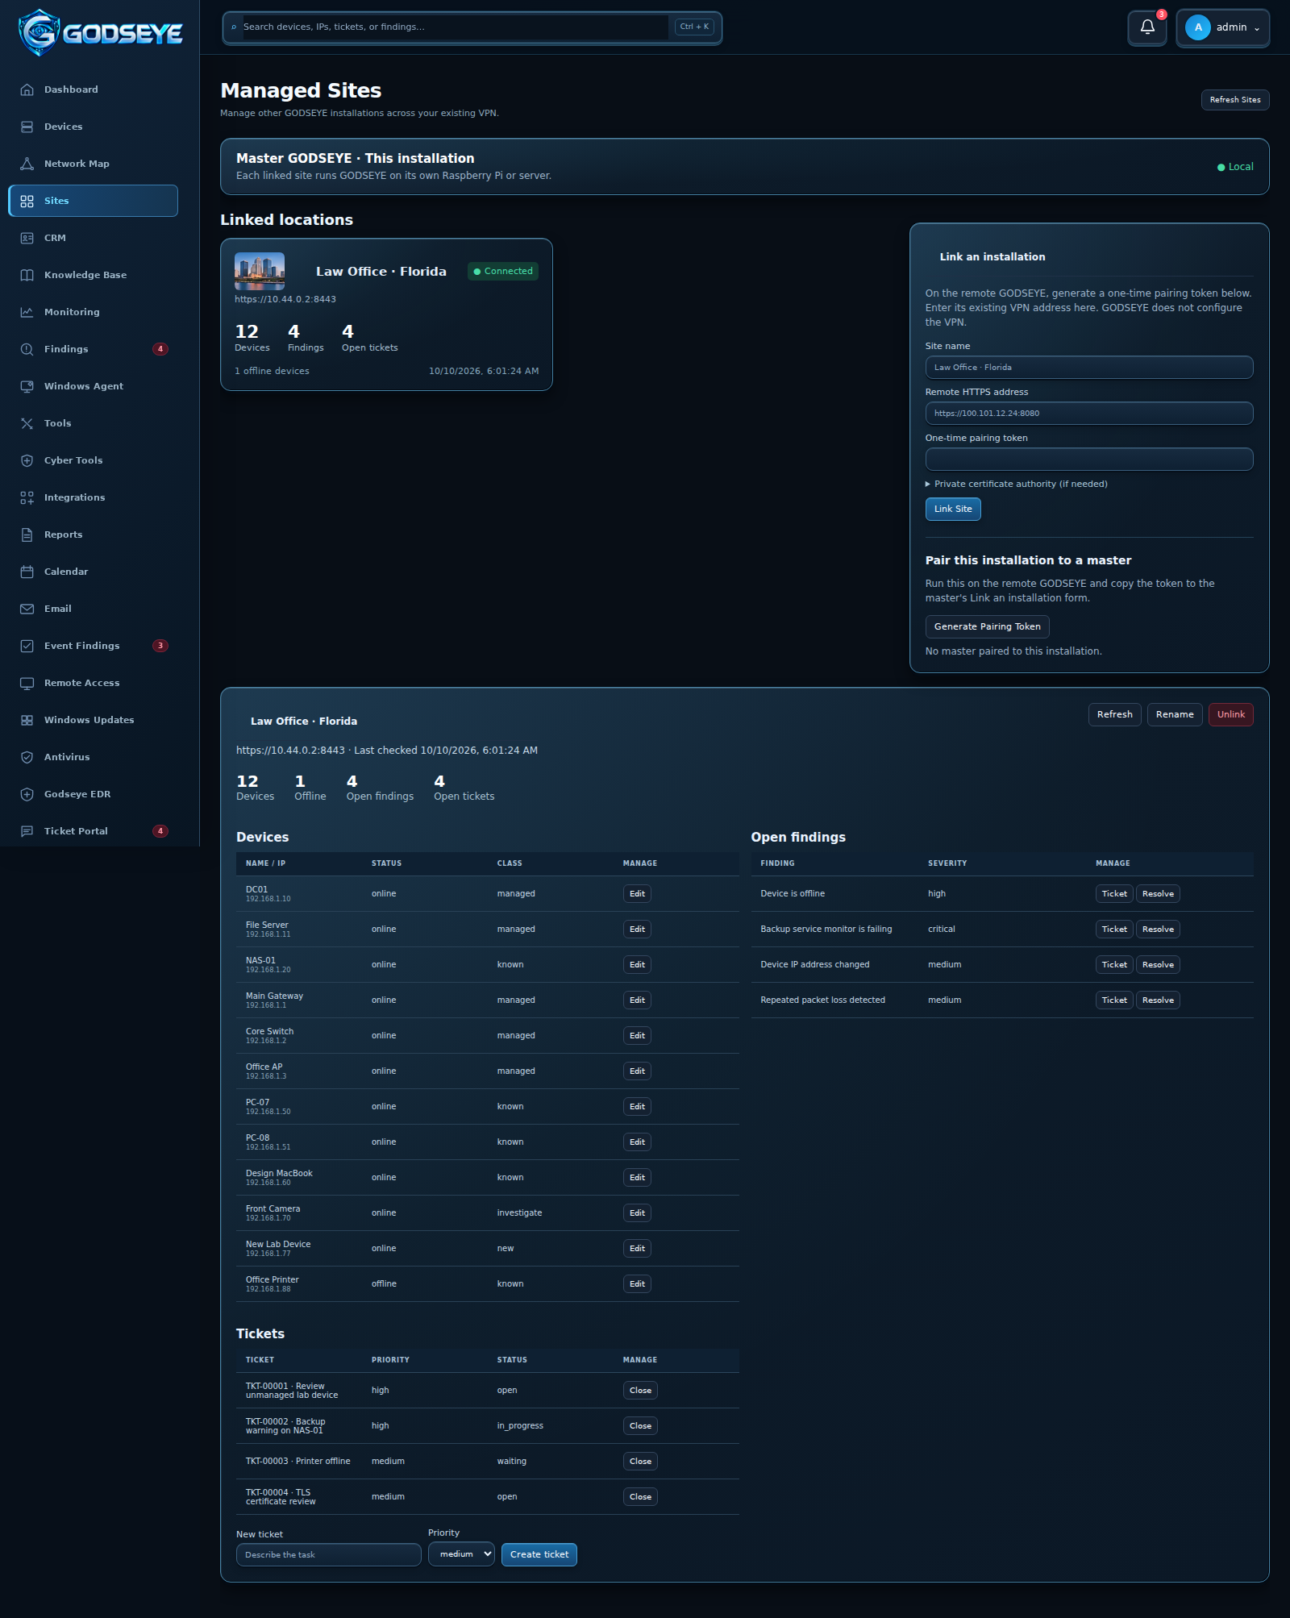
Task: Open Godseye EDR in sidebar
Action: pyautogui.click(x=93, y=794)
